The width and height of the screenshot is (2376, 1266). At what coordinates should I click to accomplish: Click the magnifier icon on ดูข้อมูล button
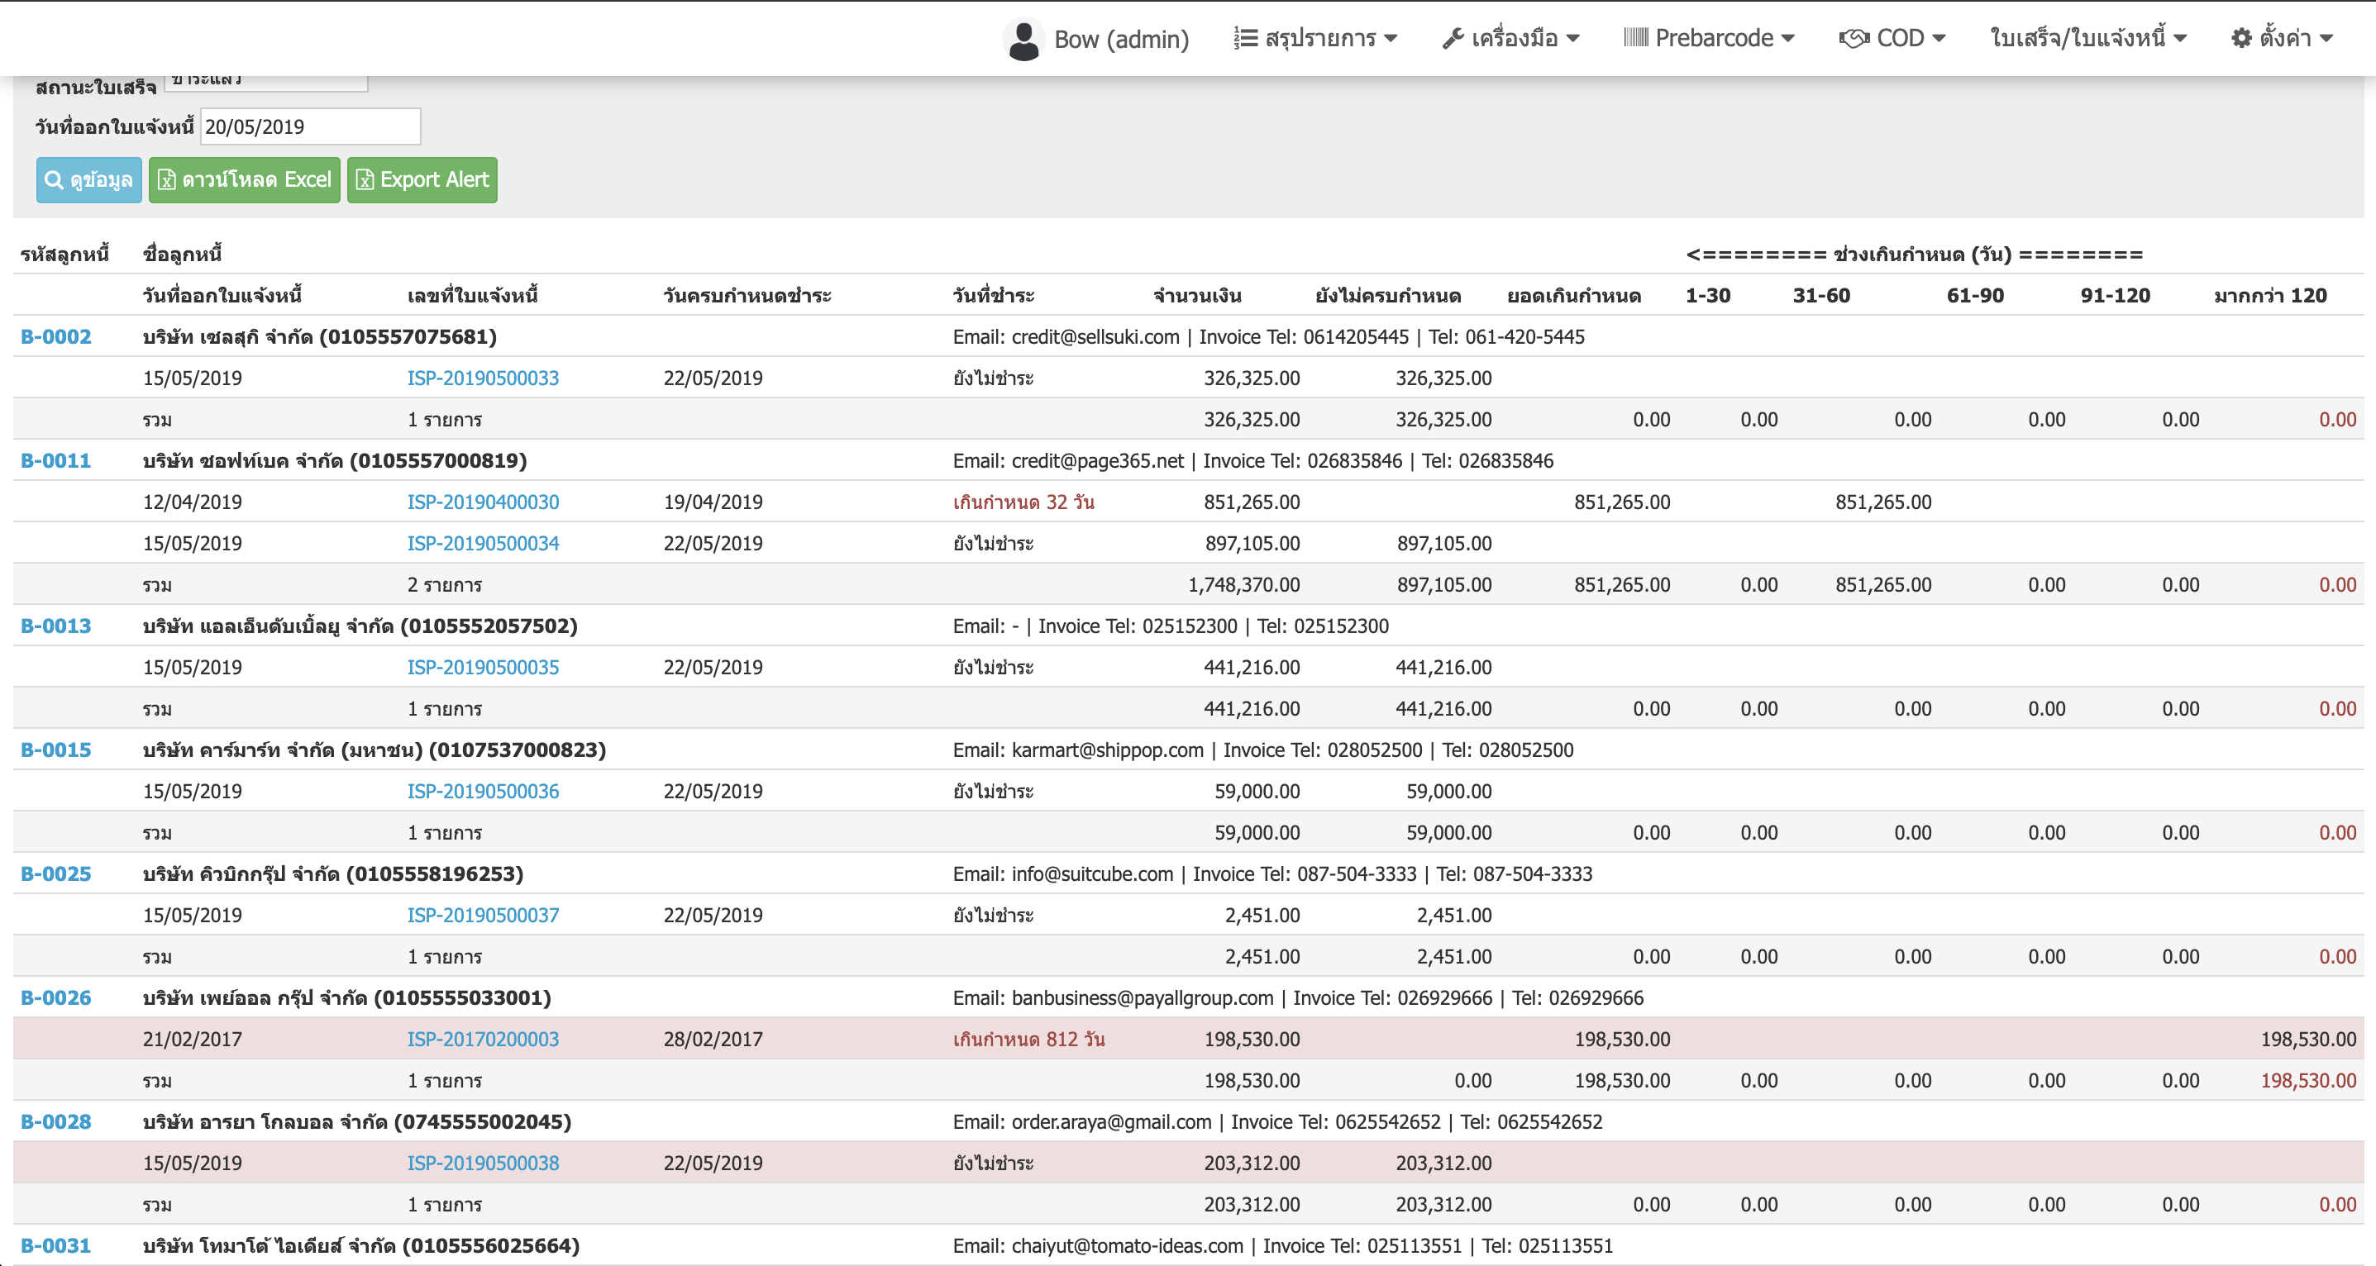tap(55, 180)
